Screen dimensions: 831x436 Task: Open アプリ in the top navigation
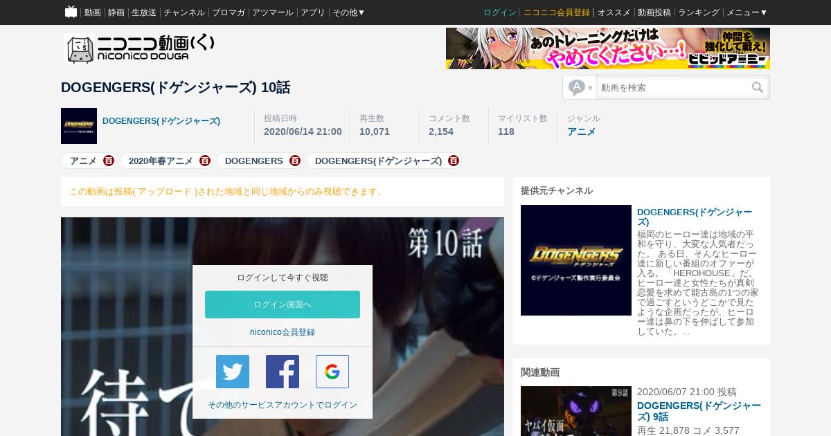pos(313,12)
